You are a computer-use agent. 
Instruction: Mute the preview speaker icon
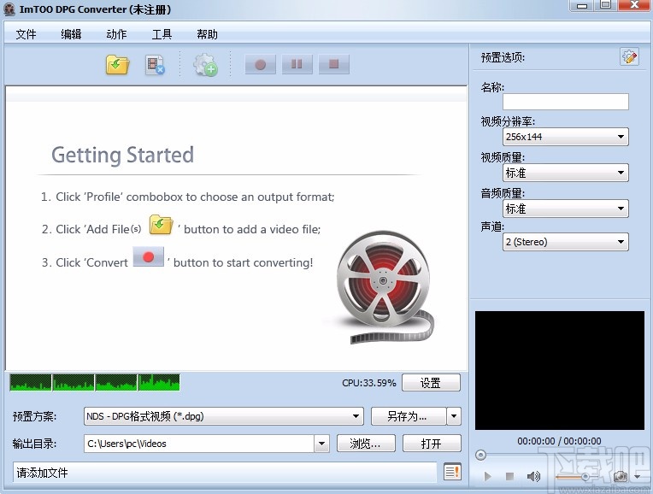(533, 476)
